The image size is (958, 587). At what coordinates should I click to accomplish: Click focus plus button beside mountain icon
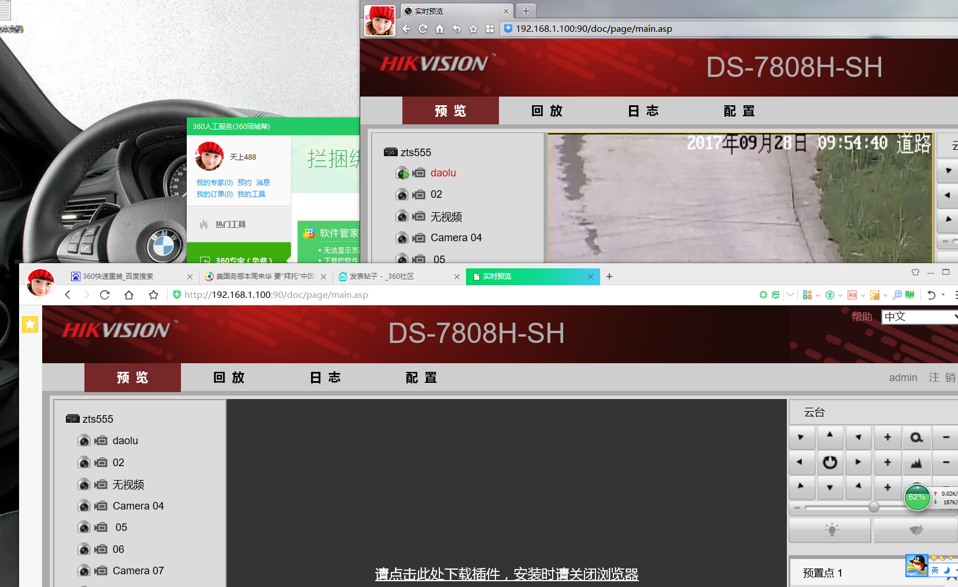(887, 462)
